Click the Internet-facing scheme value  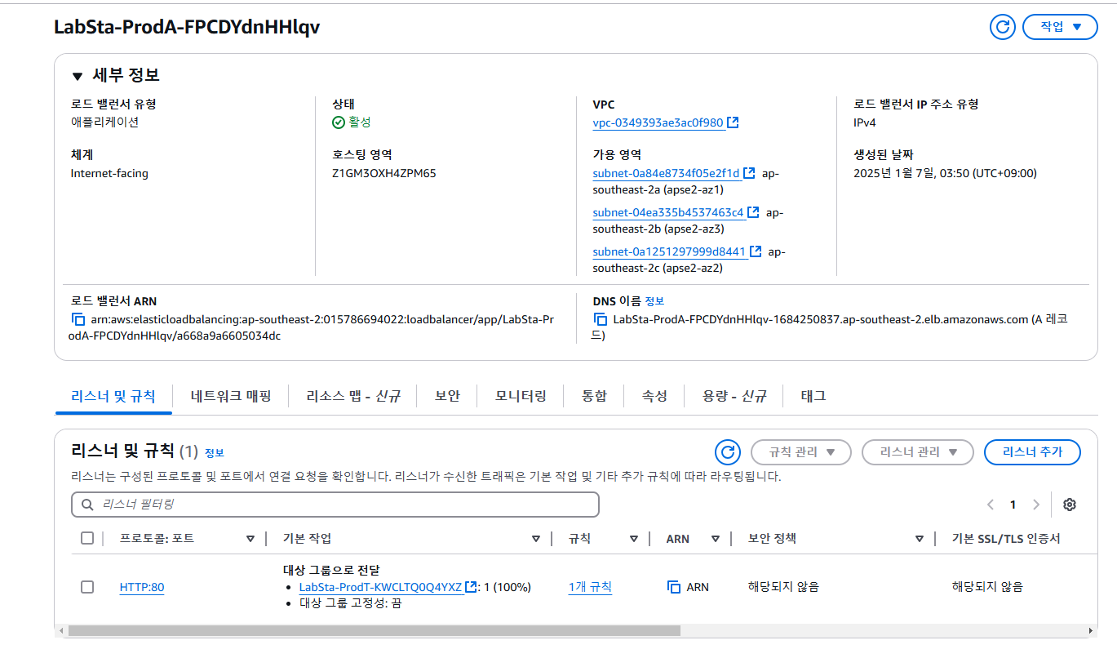coord(109,173)
